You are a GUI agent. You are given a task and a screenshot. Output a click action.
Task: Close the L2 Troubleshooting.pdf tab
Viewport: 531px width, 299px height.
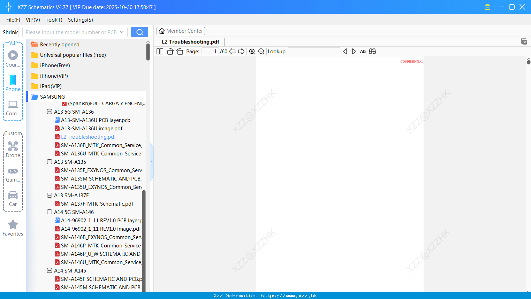coord(524,41)
